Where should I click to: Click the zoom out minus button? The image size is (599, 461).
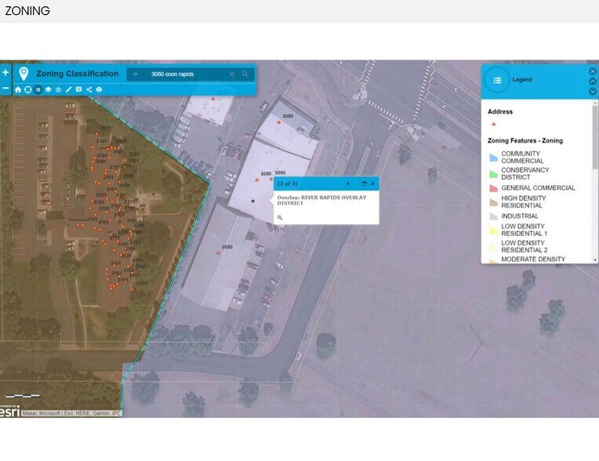[x=5, y=89]
